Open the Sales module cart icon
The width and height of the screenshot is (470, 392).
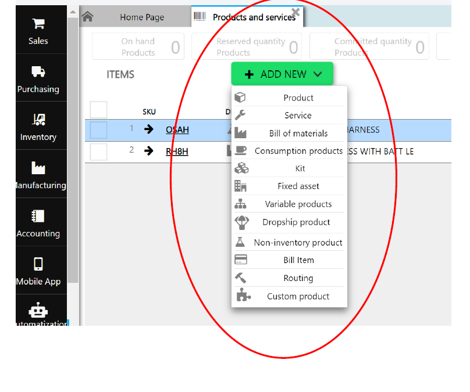(x=38, y=24)
